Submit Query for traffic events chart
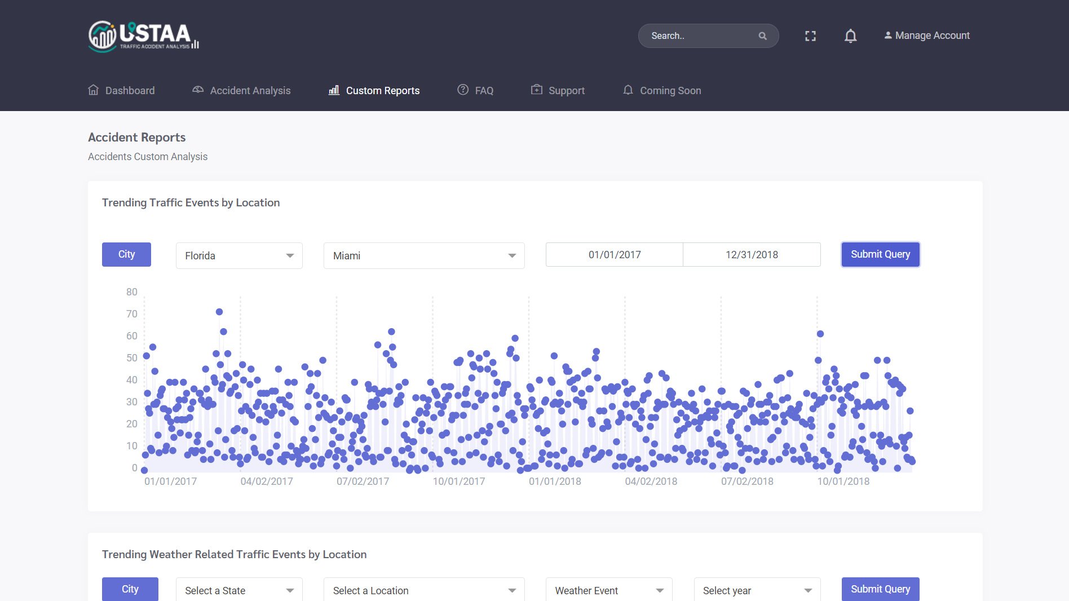Image resolution: width=1069 pixels, height=601 pixels. tap(880, 254)
